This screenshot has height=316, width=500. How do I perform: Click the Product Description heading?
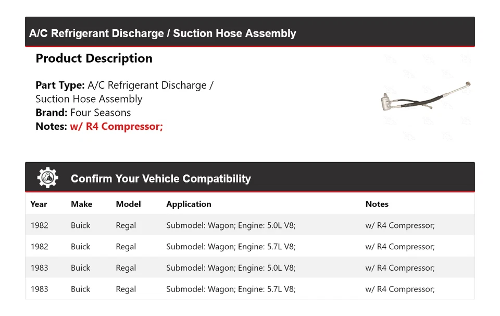coord(94,58)
